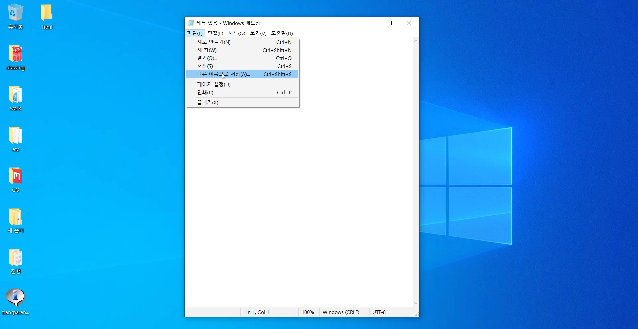Choose 다른 이름으로 저장(A)... entry
The width and height of the screenshot is (638, 329).
[242, 74]
